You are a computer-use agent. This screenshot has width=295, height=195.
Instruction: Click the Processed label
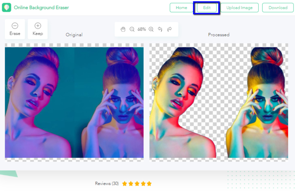pos(219,35)
